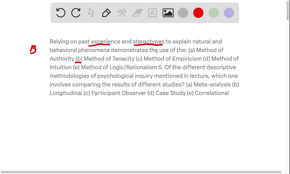The image size is (290, 174).
Task: Select the pointer cursor tool
Action: [91, 12]
